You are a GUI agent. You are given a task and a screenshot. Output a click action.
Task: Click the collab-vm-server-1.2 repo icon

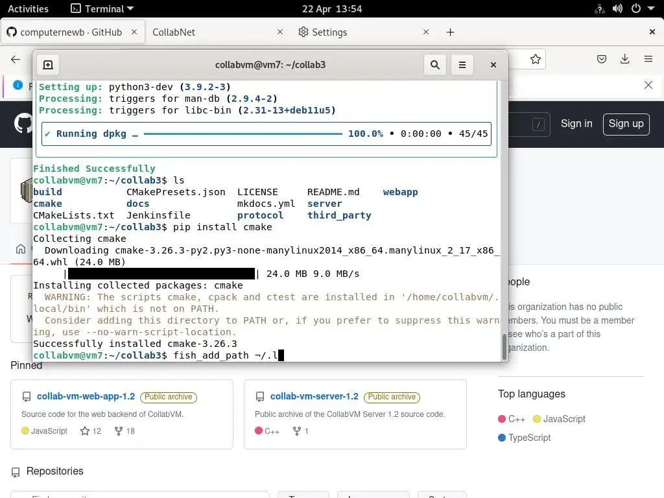click(x=260, y=397)
